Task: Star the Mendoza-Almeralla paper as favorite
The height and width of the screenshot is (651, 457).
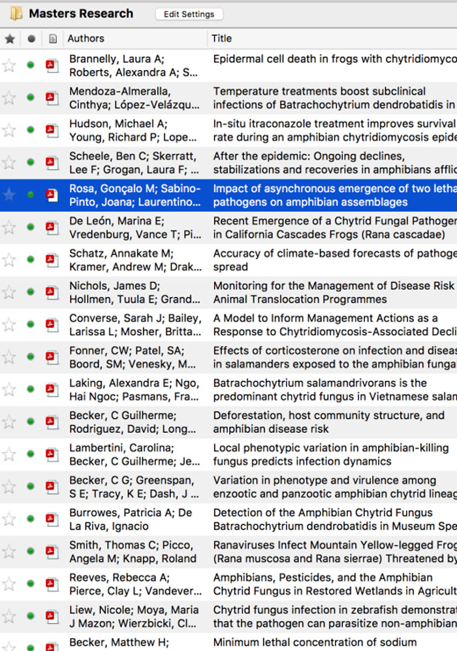Action: pos(9,98)
